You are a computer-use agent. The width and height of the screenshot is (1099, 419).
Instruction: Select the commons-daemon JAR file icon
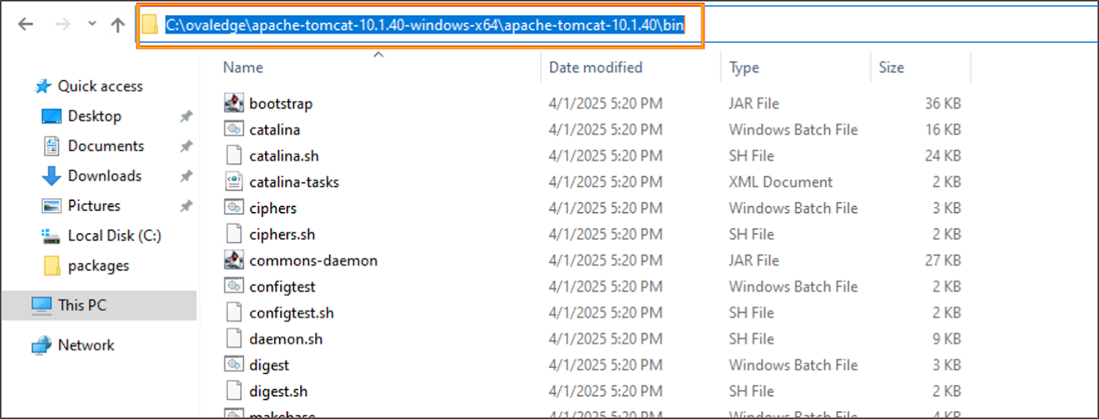[x=234, y=260]
